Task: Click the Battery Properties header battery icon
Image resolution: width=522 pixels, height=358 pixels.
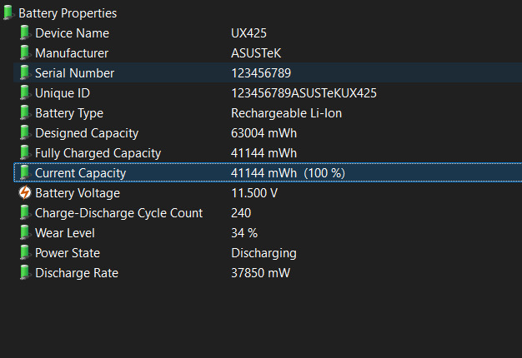Action: click(8, 12)
